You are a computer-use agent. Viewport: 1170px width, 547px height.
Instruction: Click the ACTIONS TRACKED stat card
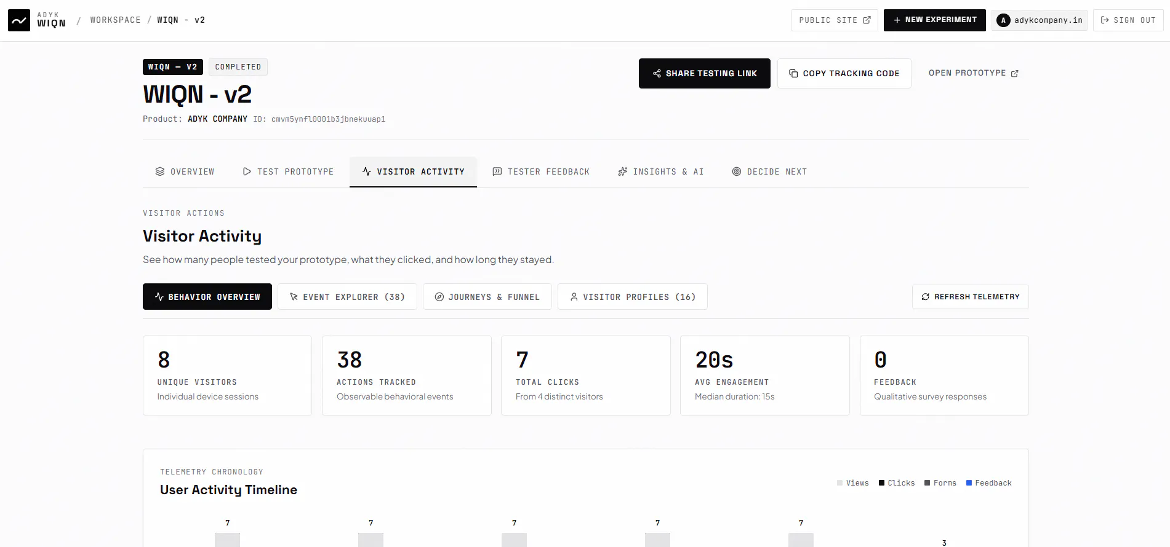coord(407,376)
